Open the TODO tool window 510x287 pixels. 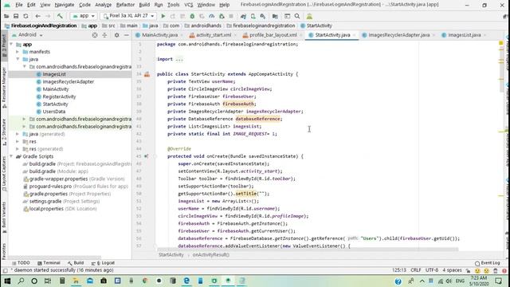22,263
